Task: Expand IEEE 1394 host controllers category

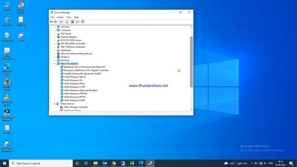Action: [55, 47]
